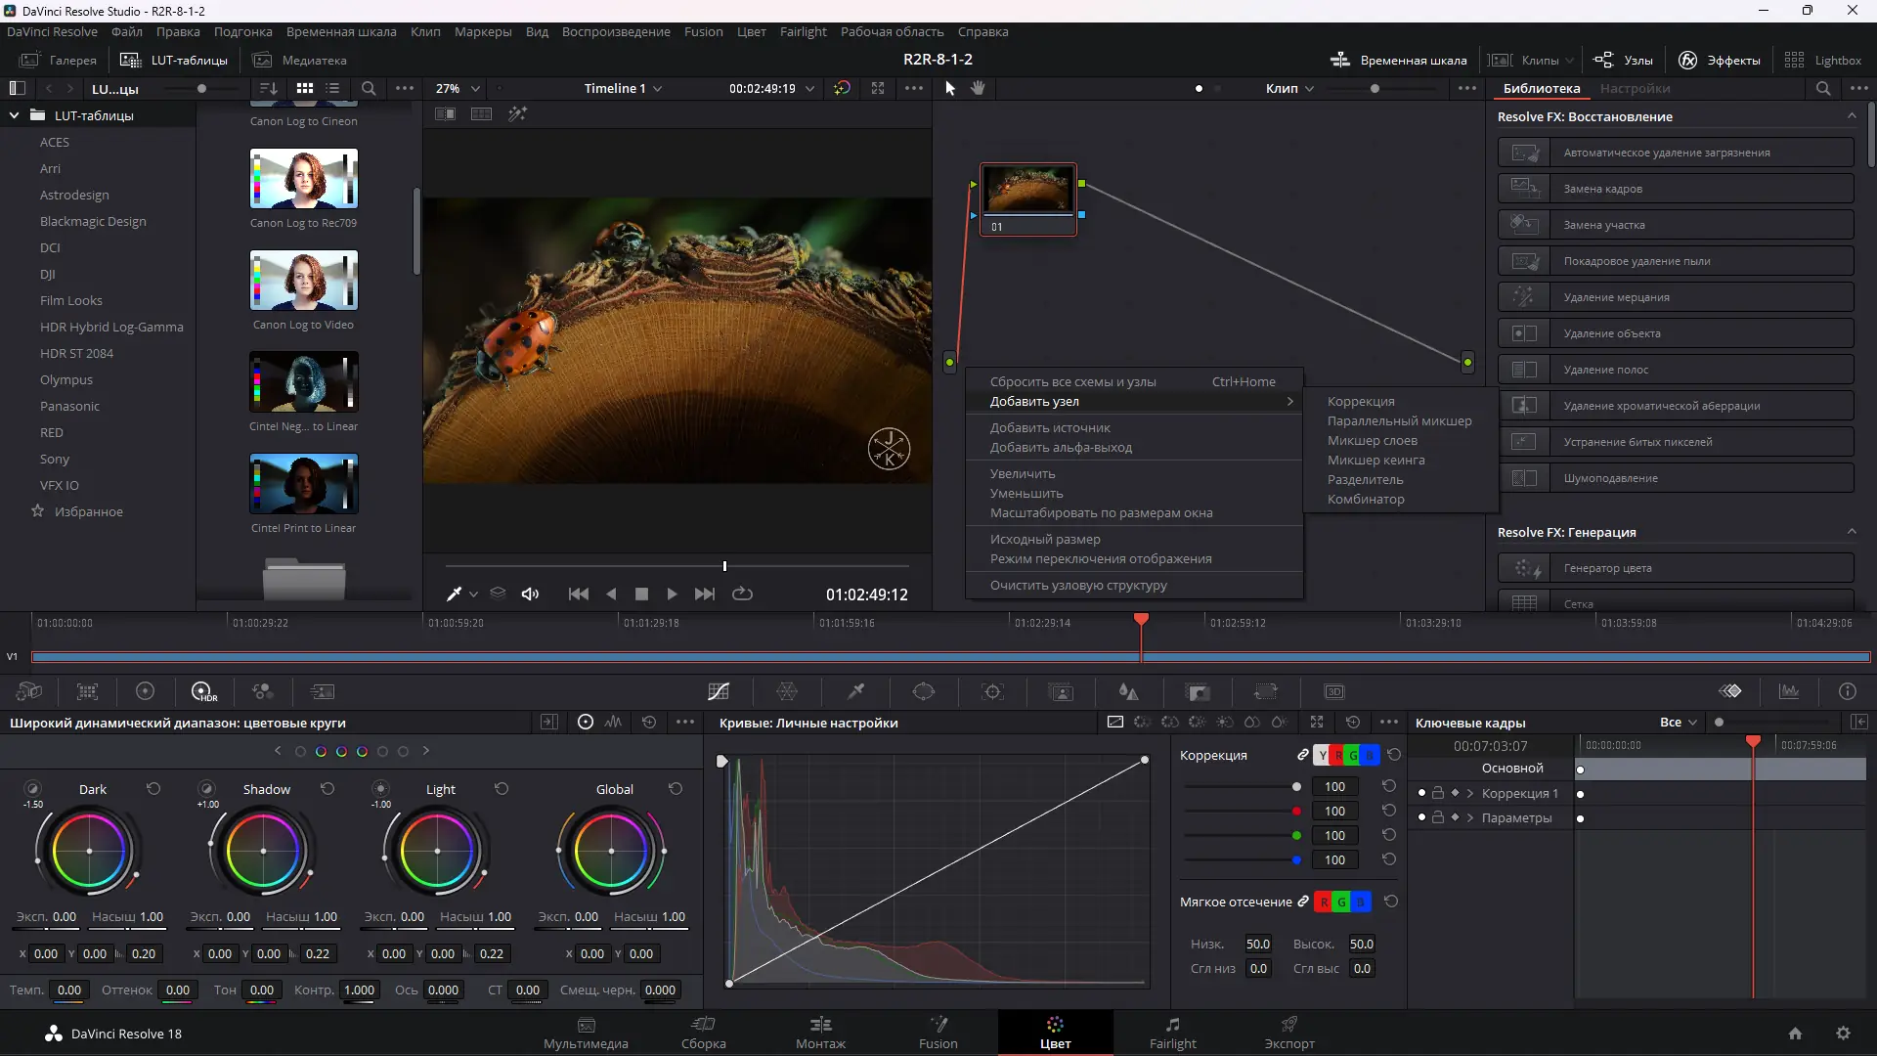
Task: Mute viewer audio with speaker icon
Action: click(530, 594)
